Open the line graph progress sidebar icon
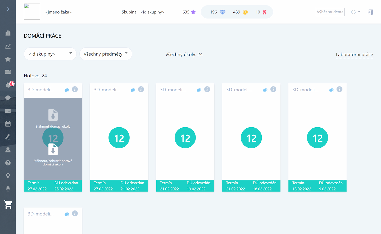 [x=8, y=46]
